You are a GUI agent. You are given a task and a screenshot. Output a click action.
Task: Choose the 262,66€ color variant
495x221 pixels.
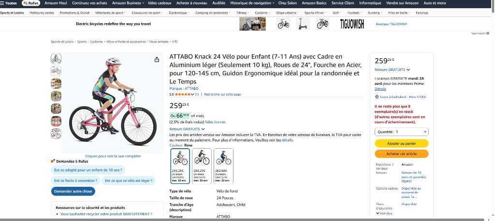(223, 166)
